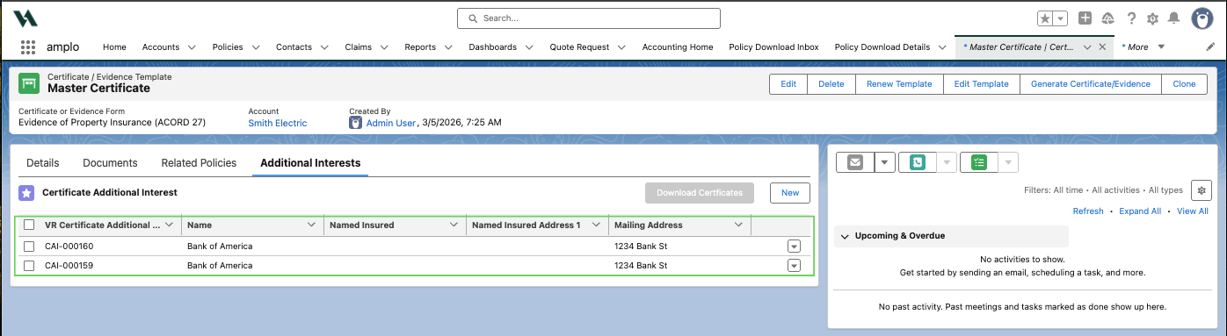Click the log a call phone icon

(x=918, y=162)
